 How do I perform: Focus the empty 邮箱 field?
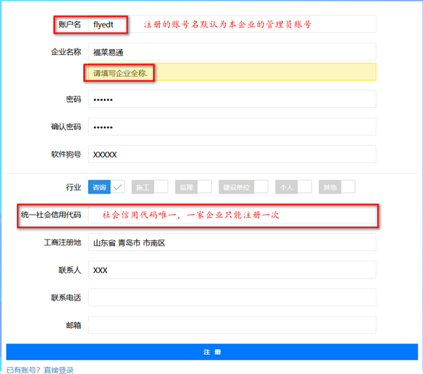tap(232, 325)
